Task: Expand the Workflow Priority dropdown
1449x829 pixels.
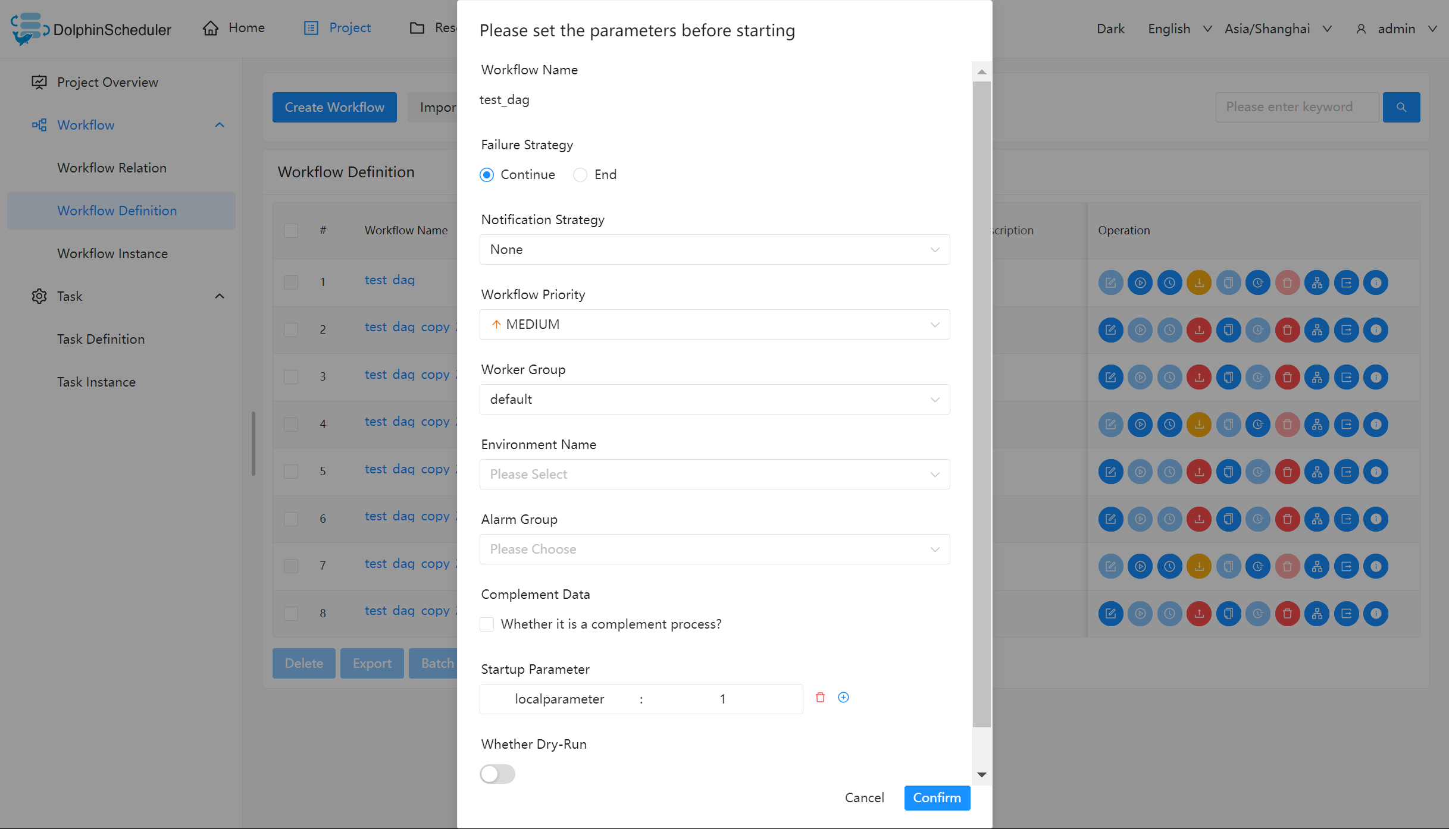Action: click(714, 324)
